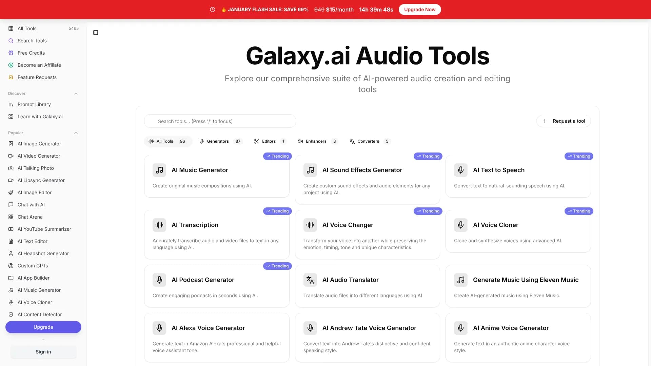This screenshot has width=651, height=366.
Task: Click the translate icon on AI Audio Translator card
Action: point(310,280)
